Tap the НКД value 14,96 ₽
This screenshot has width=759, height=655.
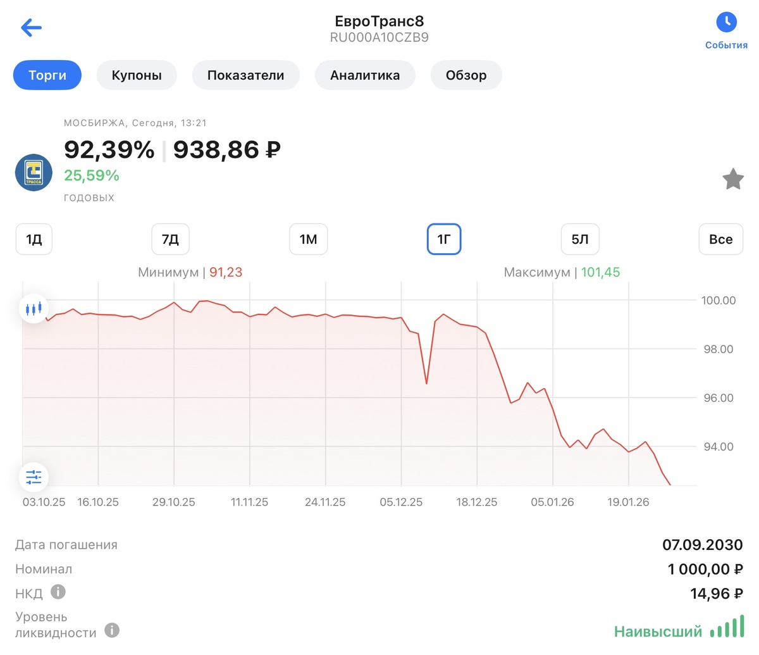tap(717, 594)
